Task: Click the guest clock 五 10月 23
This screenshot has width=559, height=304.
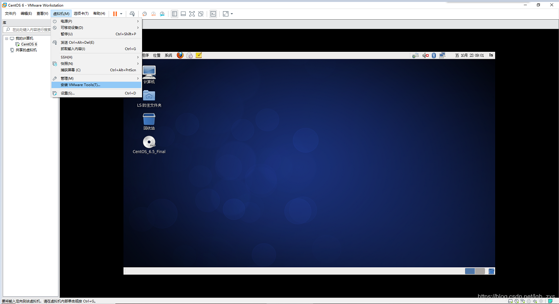Action: (x=470, y=55)
